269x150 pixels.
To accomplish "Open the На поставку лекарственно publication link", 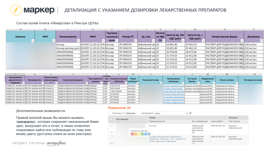I will (173, 97).
